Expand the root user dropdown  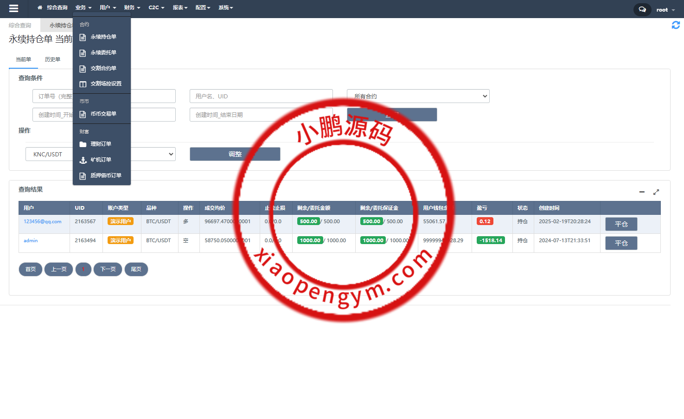[665, 10]
